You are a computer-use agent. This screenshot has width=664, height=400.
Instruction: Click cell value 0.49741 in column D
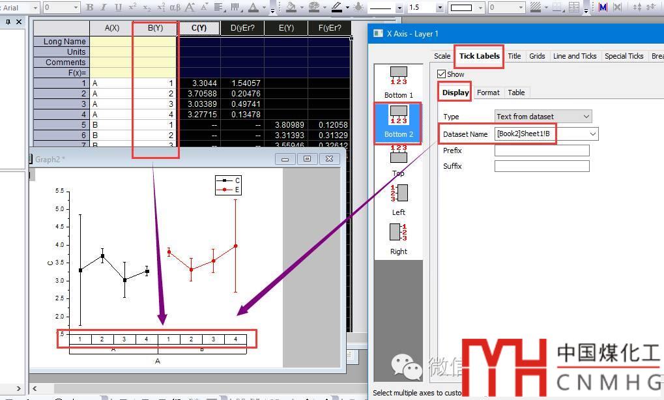pyautogui.click(x=242, y=104)
